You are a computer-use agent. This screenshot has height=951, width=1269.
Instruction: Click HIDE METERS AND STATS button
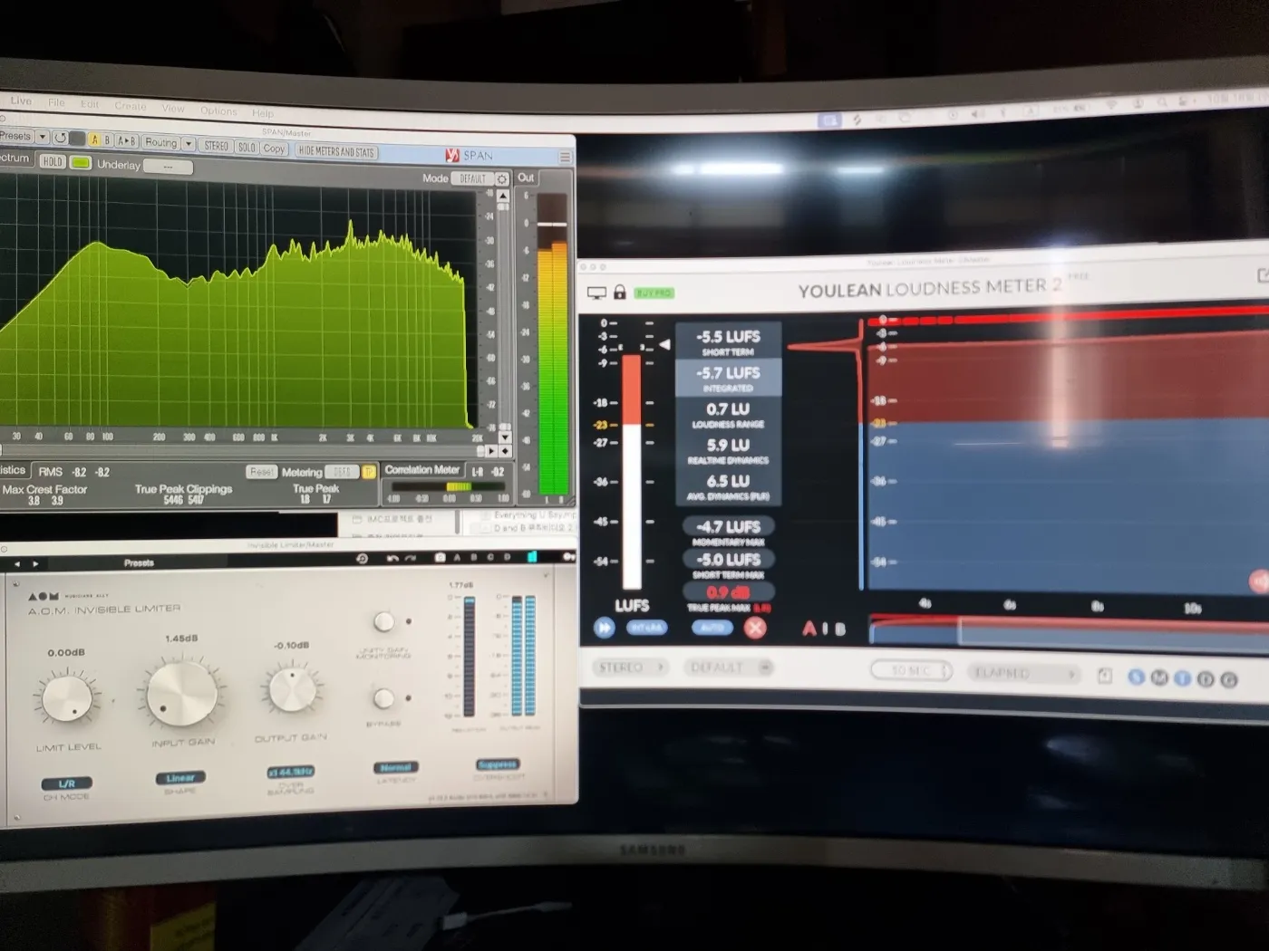[336, 151]
